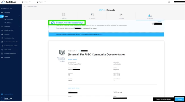
Task: Click the FortiCloud logo
Action: 9,2
